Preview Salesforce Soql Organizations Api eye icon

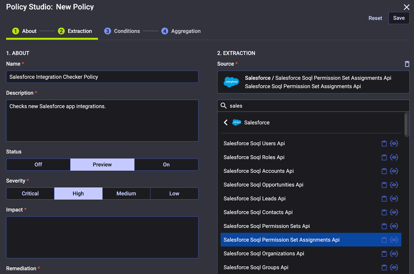coord(394,254)
